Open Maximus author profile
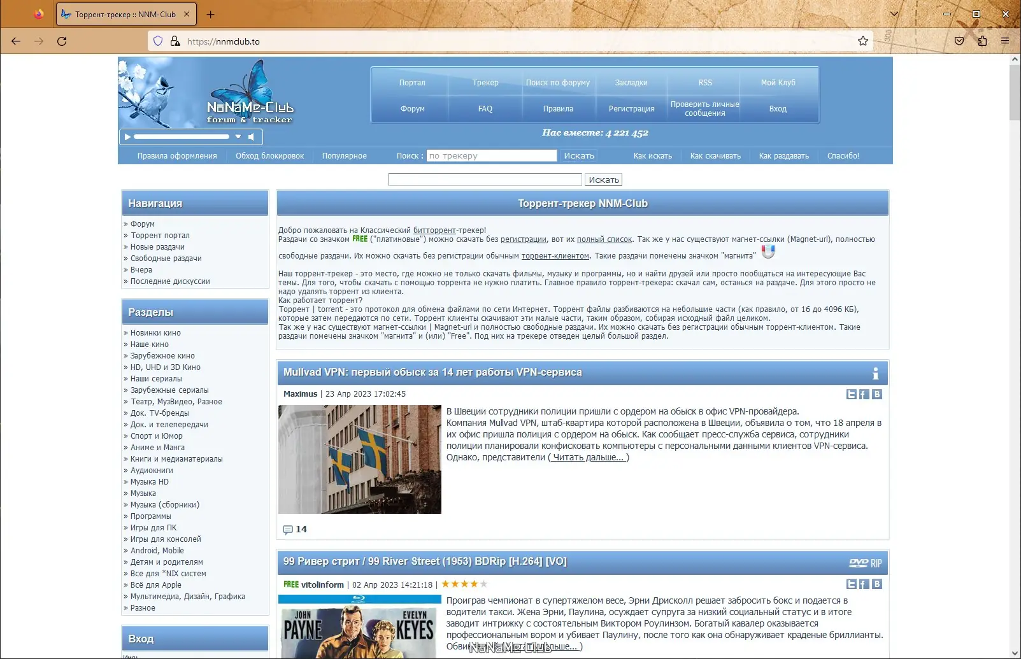Image resolution: width=1021 pixels, height=659 pixels. point(300,394)
